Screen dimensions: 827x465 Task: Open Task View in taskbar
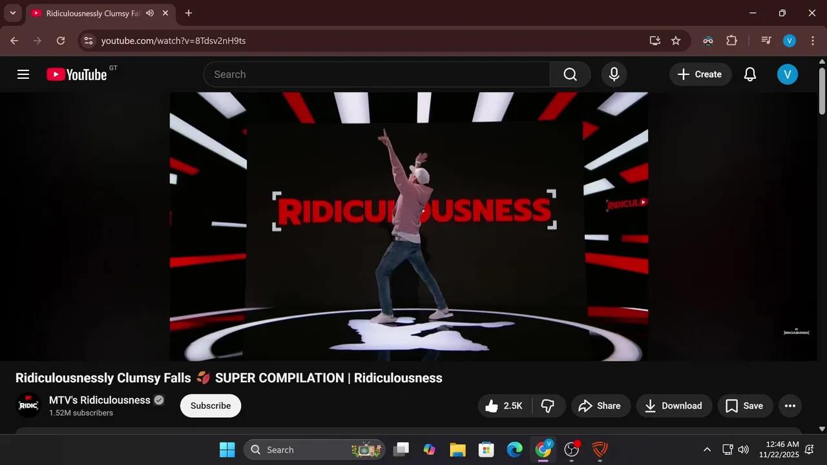(401, 449)
